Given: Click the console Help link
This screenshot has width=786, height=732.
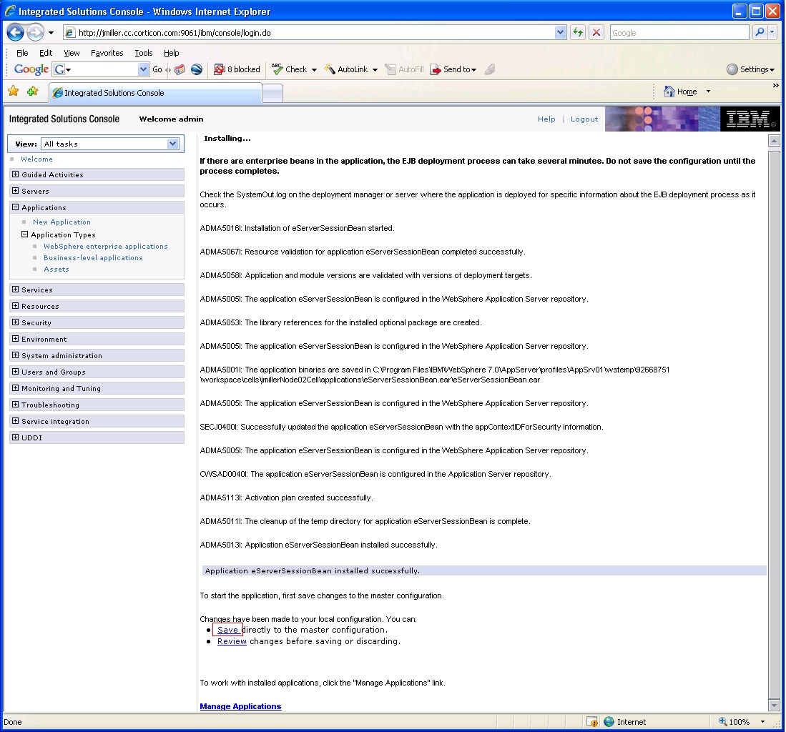Looking at the screenshot, I should (546, 119).
